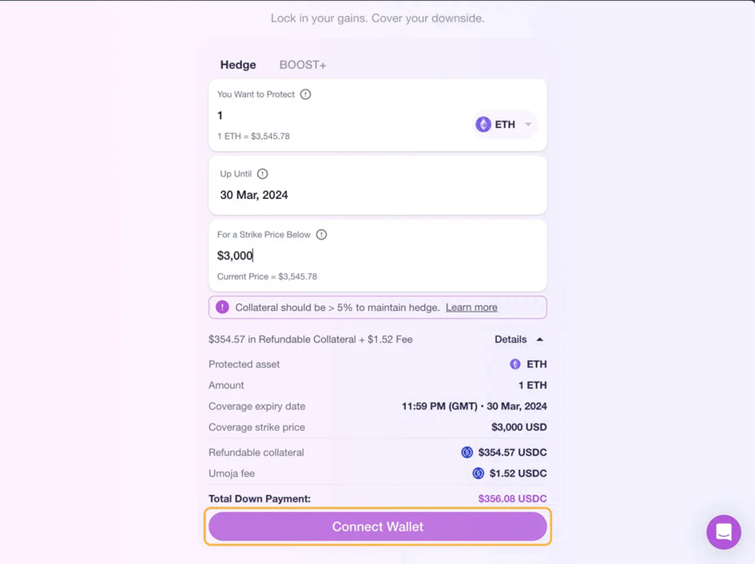Image resolution: width=755 pixels, height=564 pixels.
Task: Open the chat support bubble
Action: tap(723, 532)
